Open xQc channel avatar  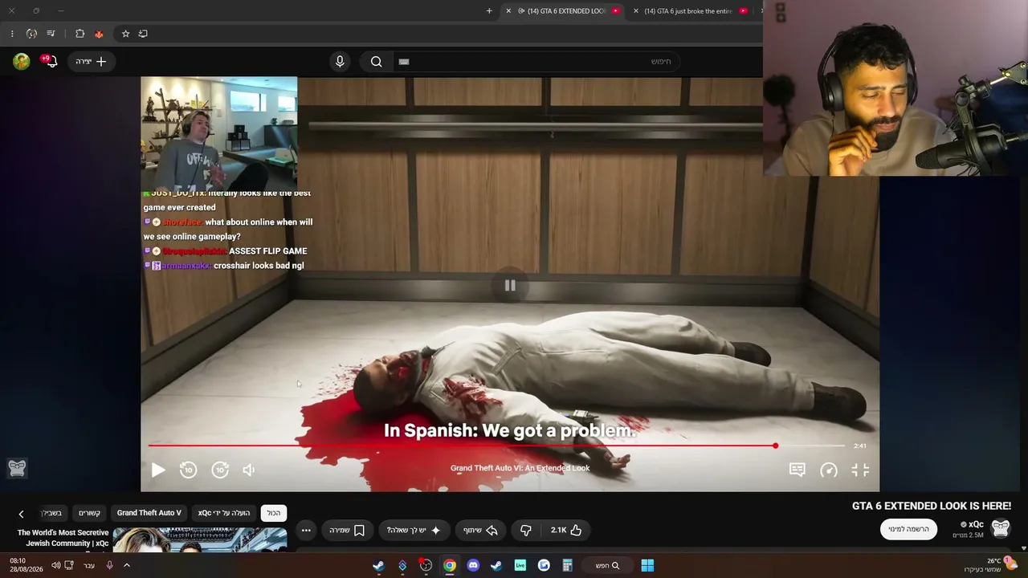[1001, 528]
